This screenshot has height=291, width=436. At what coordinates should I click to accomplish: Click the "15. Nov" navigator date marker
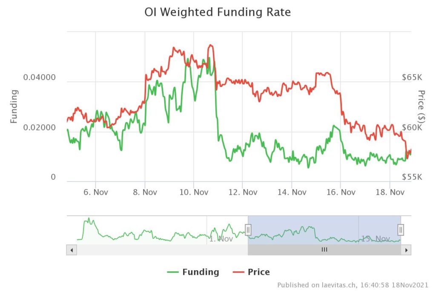[x=376, y=239]
